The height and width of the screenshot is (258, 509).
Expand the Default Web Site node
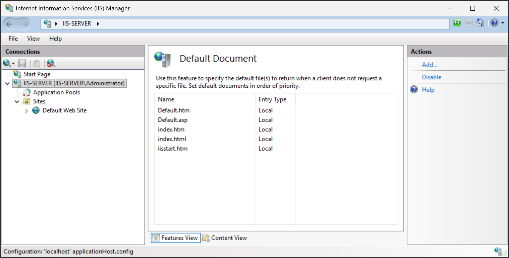(27, 110)
